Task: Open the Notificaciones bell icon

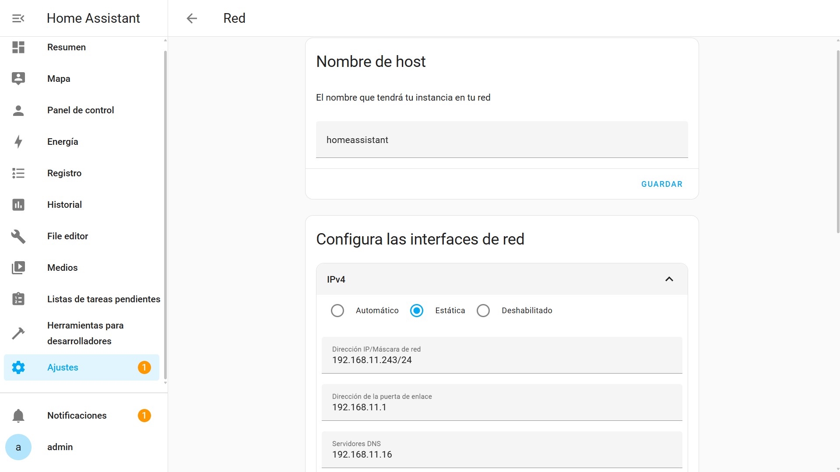Action: coord(18,416)
